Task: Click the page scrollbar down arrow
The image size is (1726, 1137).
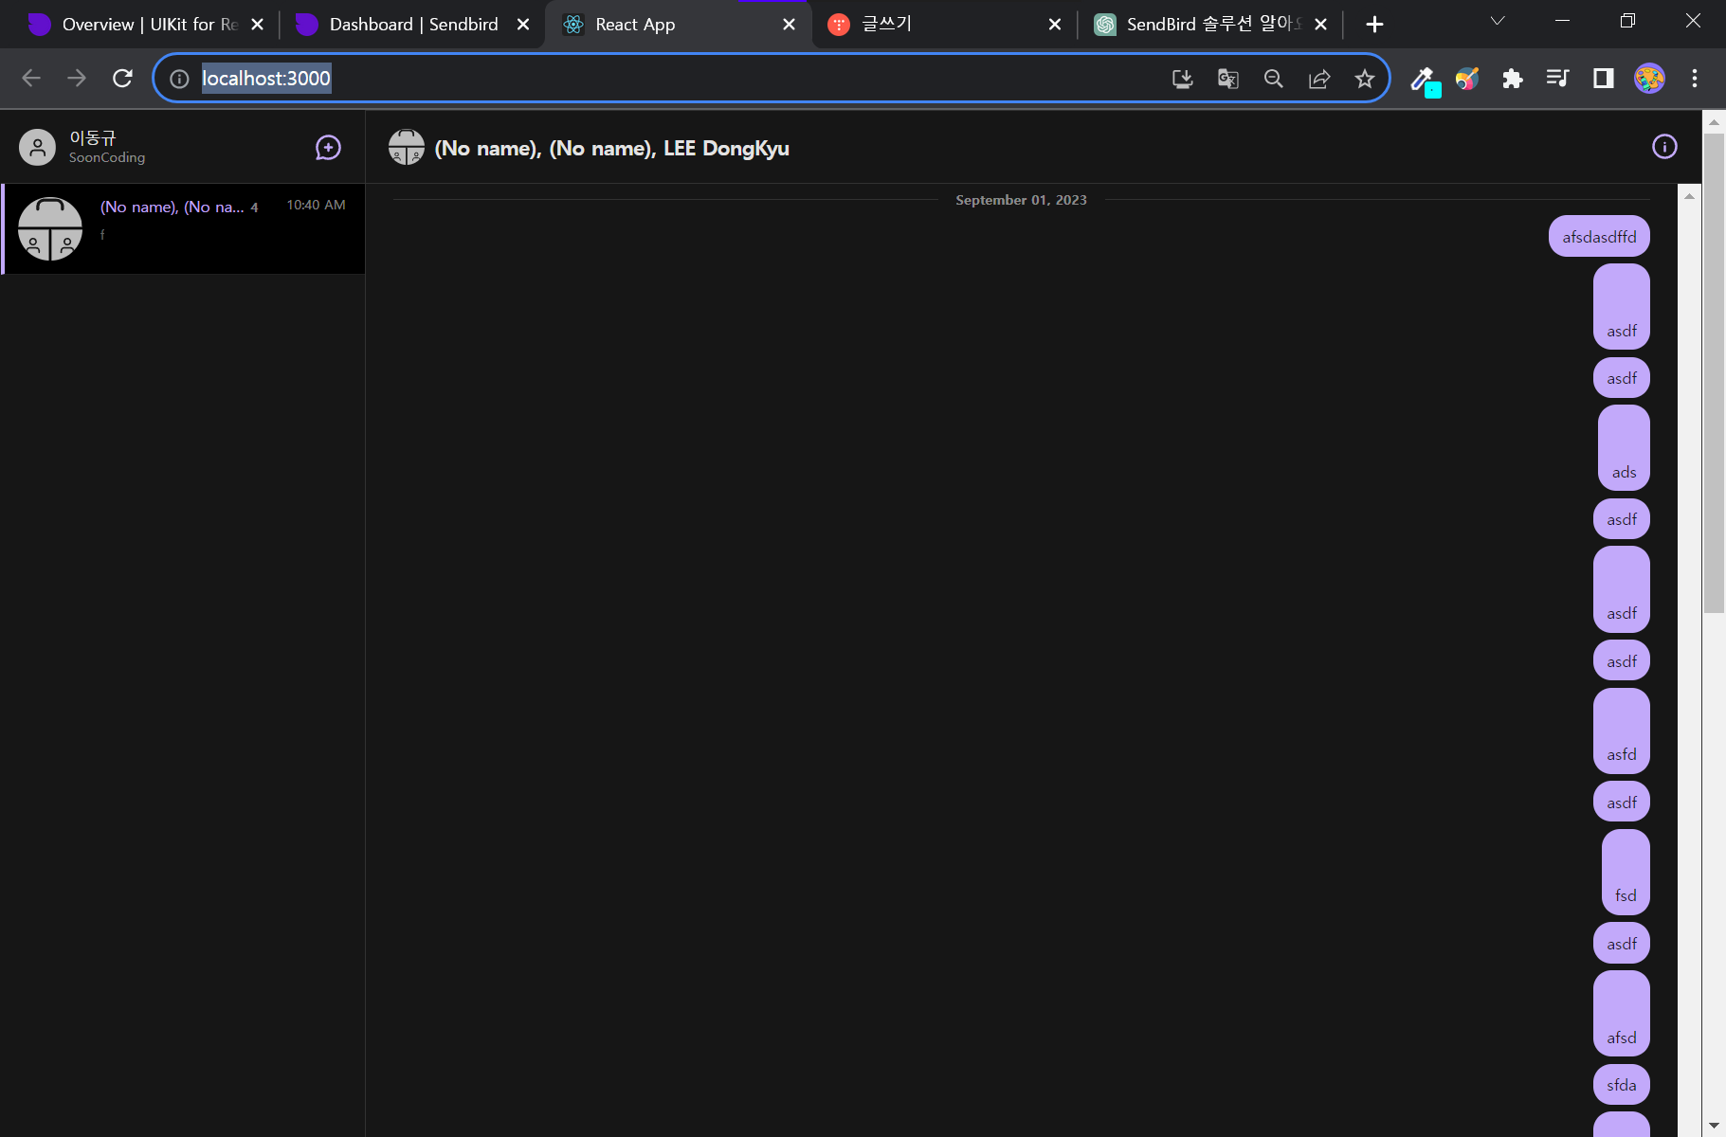Action: pos(1714,1126)
